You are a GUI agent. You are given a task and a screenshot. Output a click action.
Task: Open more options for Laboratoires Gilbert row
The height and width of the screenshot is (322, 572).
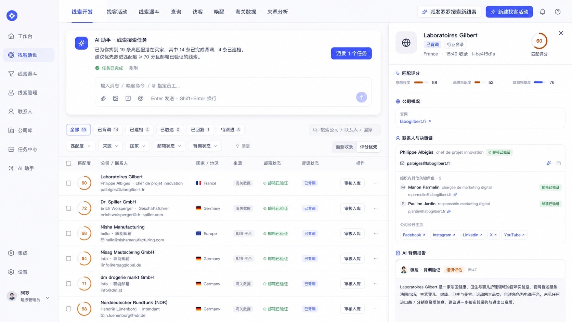point(376,183)
